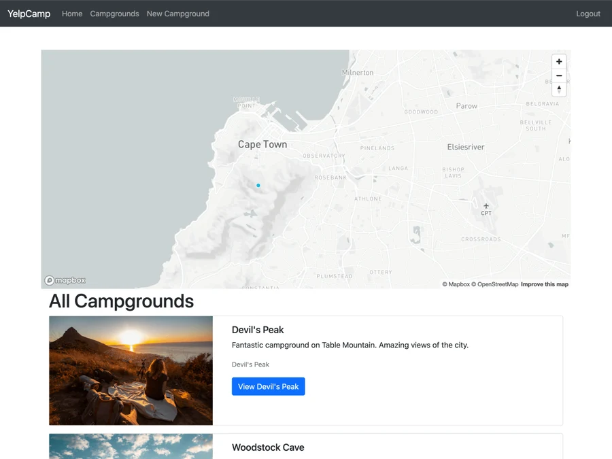The image size is (612, 459).
Task: Click the Cape Town map label
Action: pos(262,144)
